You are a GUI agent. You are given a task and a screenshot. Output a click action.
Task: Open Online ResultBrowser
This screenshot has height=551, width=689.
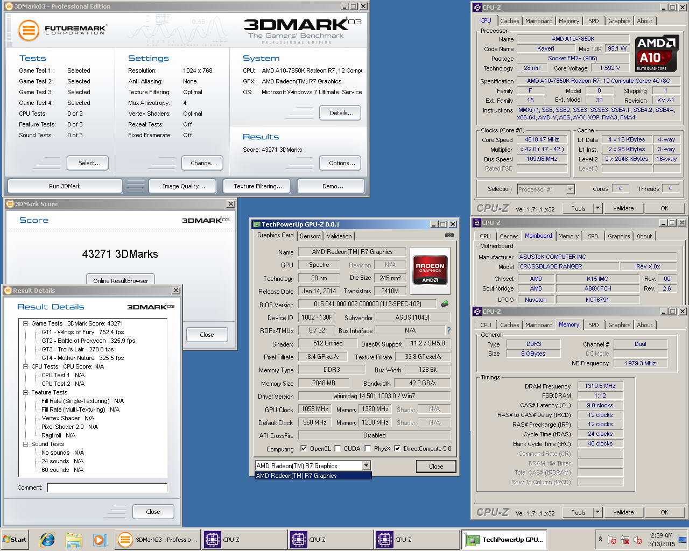click(121, 280)
